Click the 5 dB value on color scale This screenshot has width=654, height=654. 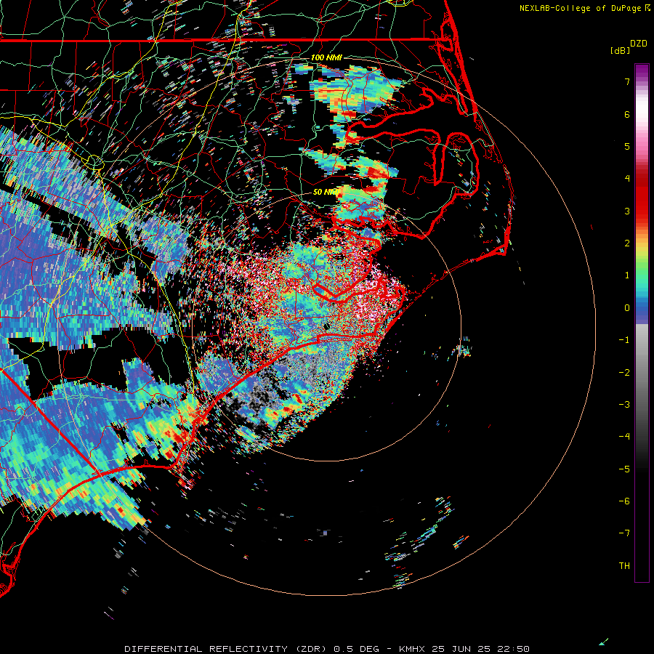pyautogui.click(x=627, y=146)
